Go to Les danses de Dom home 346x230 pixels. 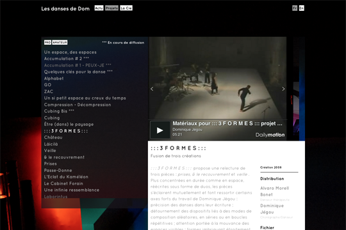coord(65,8)
